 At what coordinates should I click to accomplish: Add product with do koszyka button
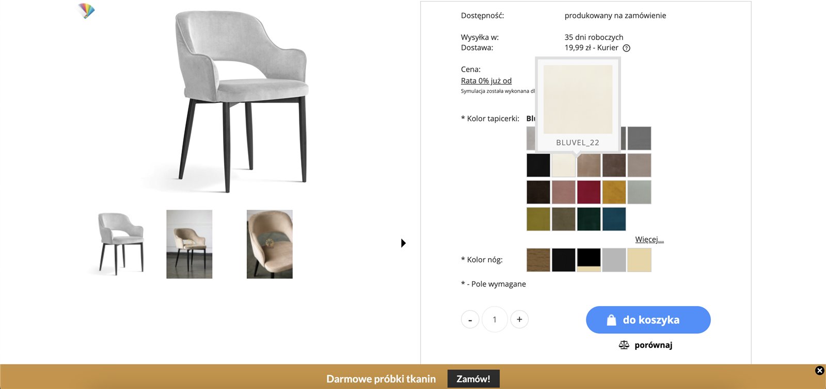[648, 320]
